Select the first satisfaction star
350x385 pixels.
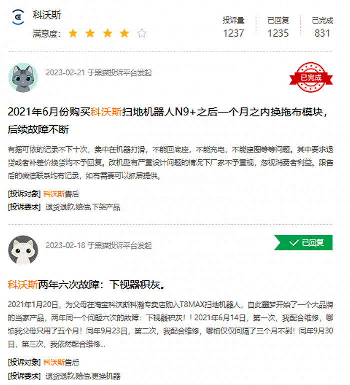[x=73, y=33]
